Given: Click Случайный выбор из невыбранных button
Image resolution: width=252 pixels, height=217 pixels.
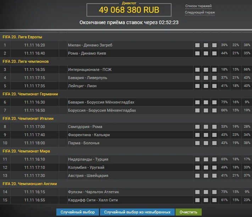Looking at the screenshot, I should pyautogui.click(x=137, y=212).
